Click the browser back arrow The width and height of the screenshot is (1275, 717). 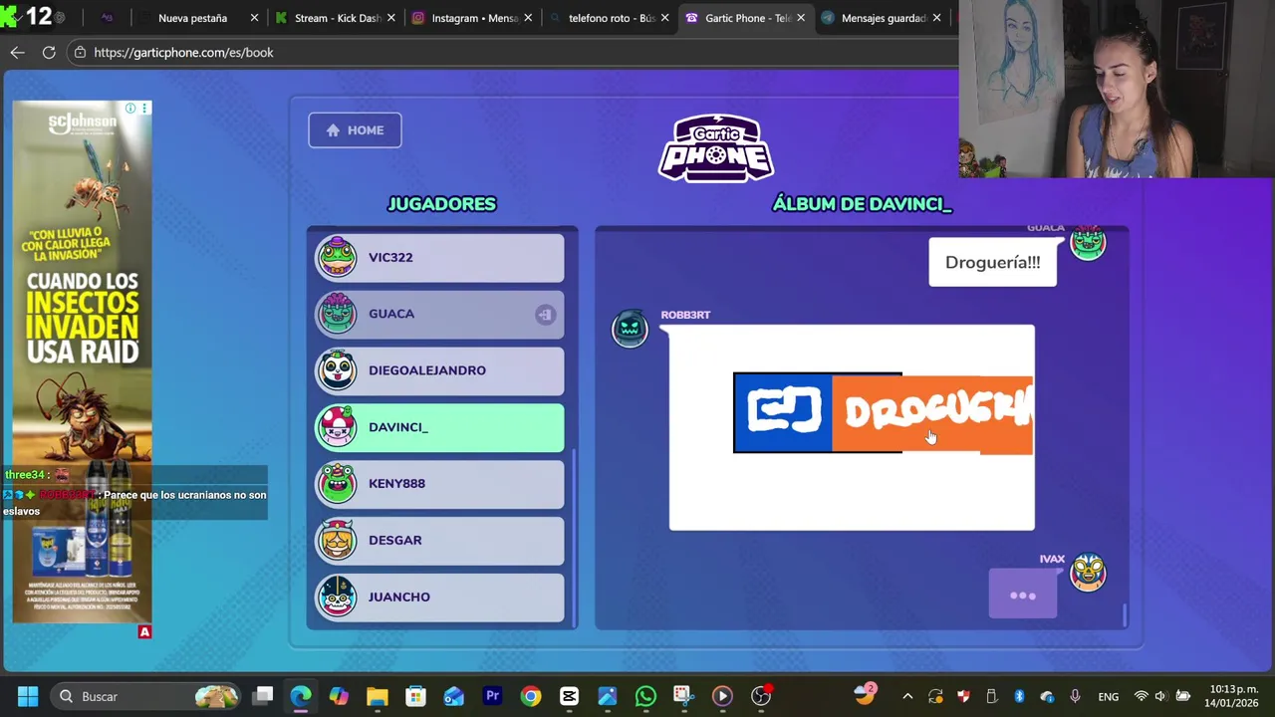tap(17, 52)
